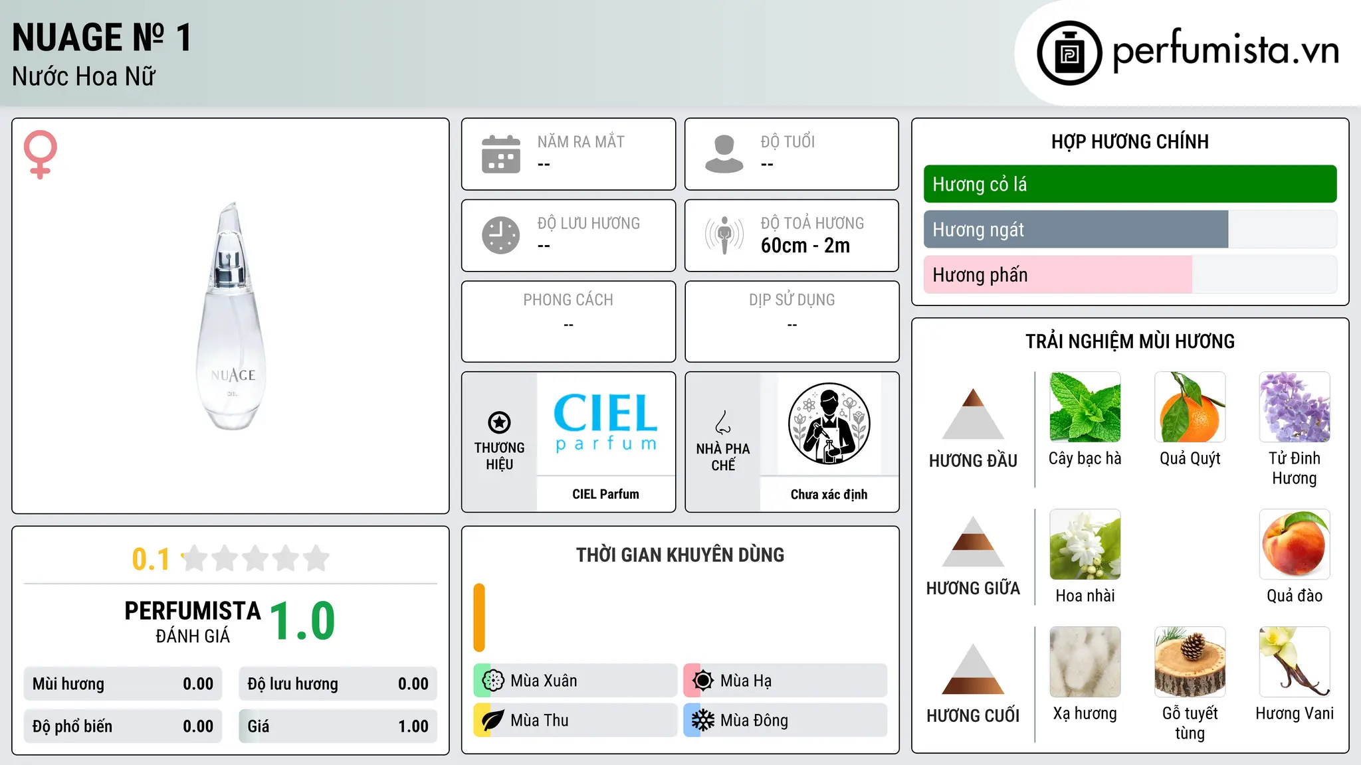
Task: Click the CIEL parfum brand logo
Action: [605, 423]
